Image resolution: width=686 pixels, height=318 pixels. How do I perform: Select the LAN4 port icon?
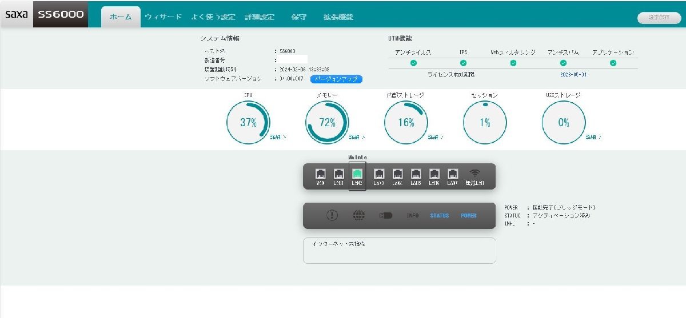tap(397, 173)
